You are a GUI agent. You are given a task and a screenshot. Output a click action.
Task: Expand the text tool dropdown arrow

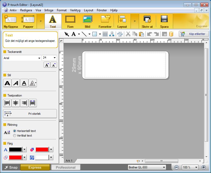(79, 34)
